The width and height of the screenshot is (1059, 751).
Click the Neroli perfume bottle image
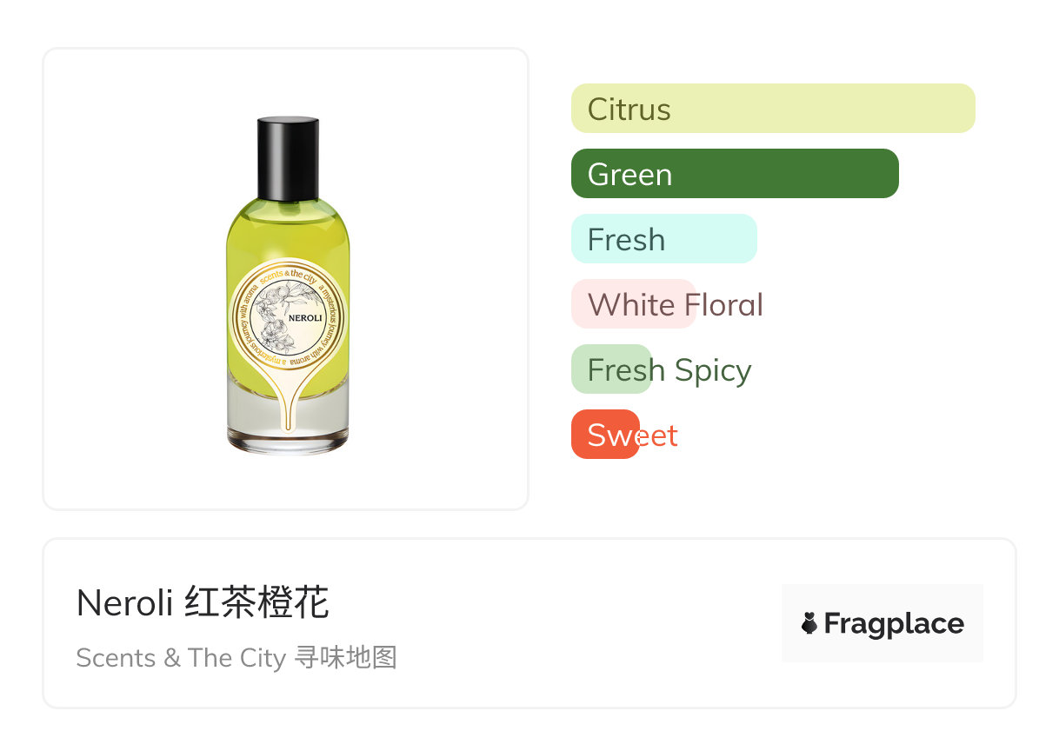click(x=287, y=286)
